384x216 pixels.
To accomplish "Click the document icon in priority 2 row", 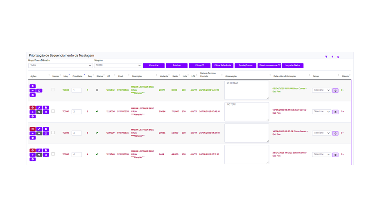I will click(x=46, y=107).
